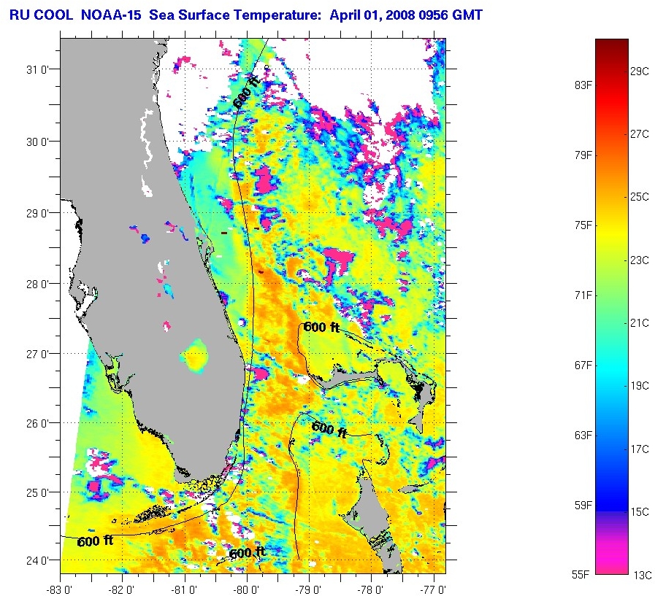The height and width of the screenshot is (596, 655).
Task: Click the "27C" color bar label
Action: click(640, 134)
